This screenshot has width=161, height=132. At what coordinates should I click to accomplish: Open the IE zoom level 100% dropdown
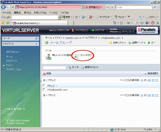coord(156,129)
